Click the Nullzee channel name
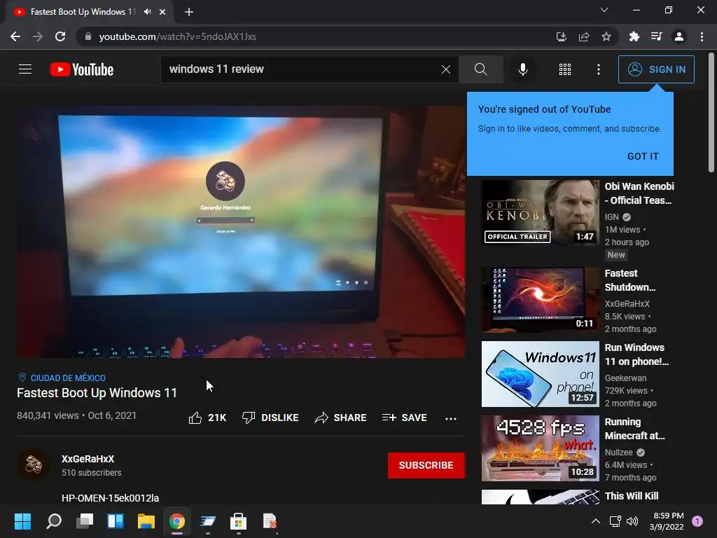 point(619,452)
